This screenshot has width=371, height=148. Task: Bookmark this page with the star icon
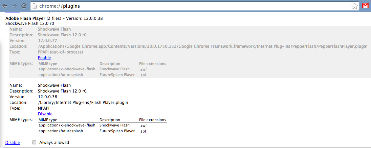(354, 6)
